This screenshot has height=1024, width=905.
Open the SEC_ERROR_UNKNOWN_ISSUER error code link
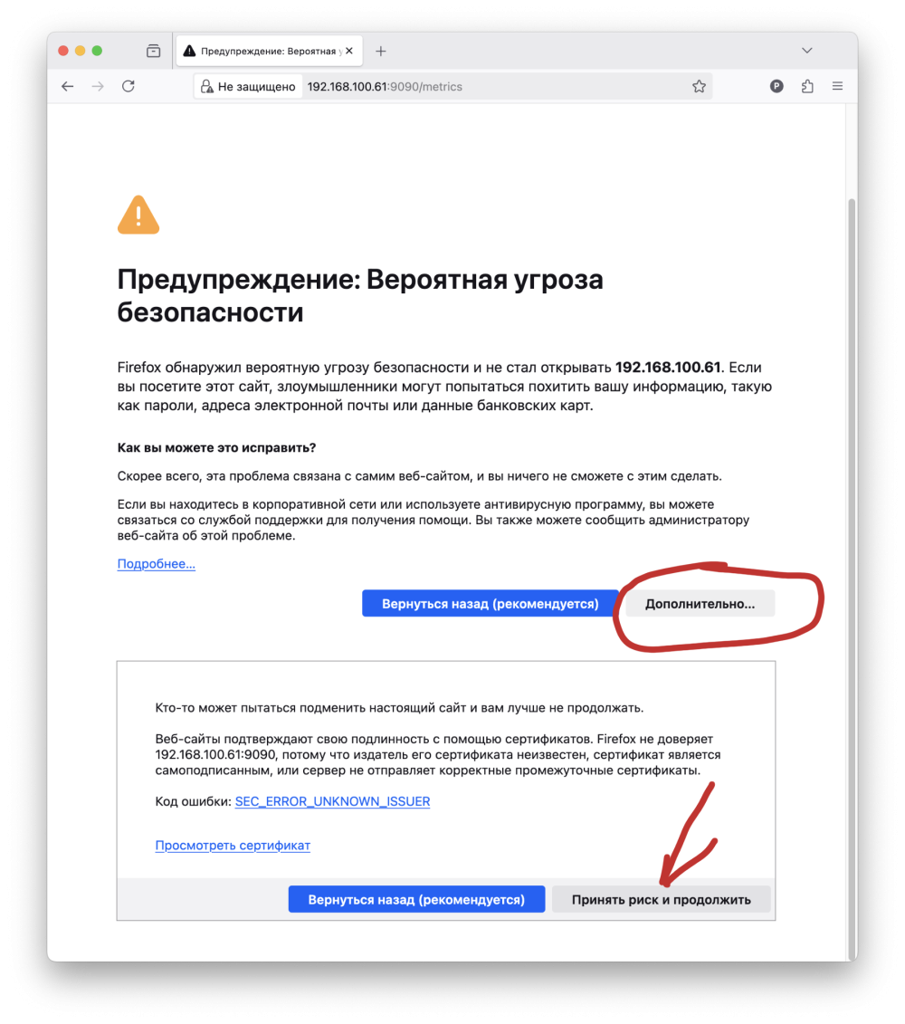pyautogui.click(x=332, y=801)
